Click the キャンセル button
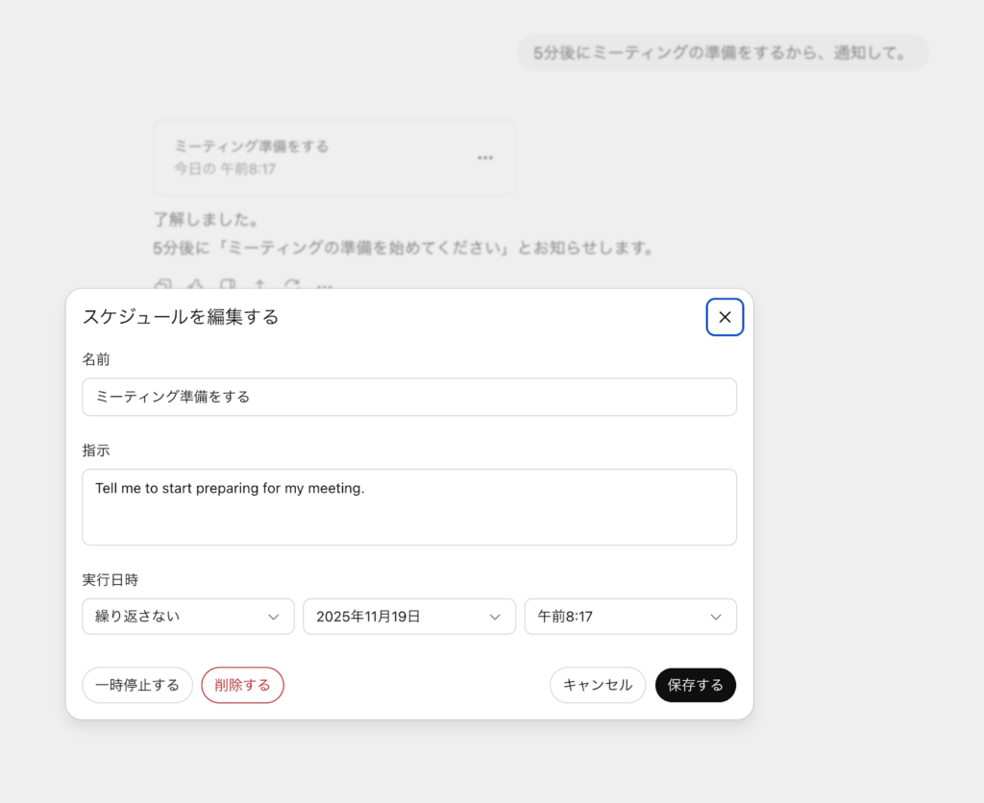Viewport: 984px width, 803px height. 597,685
